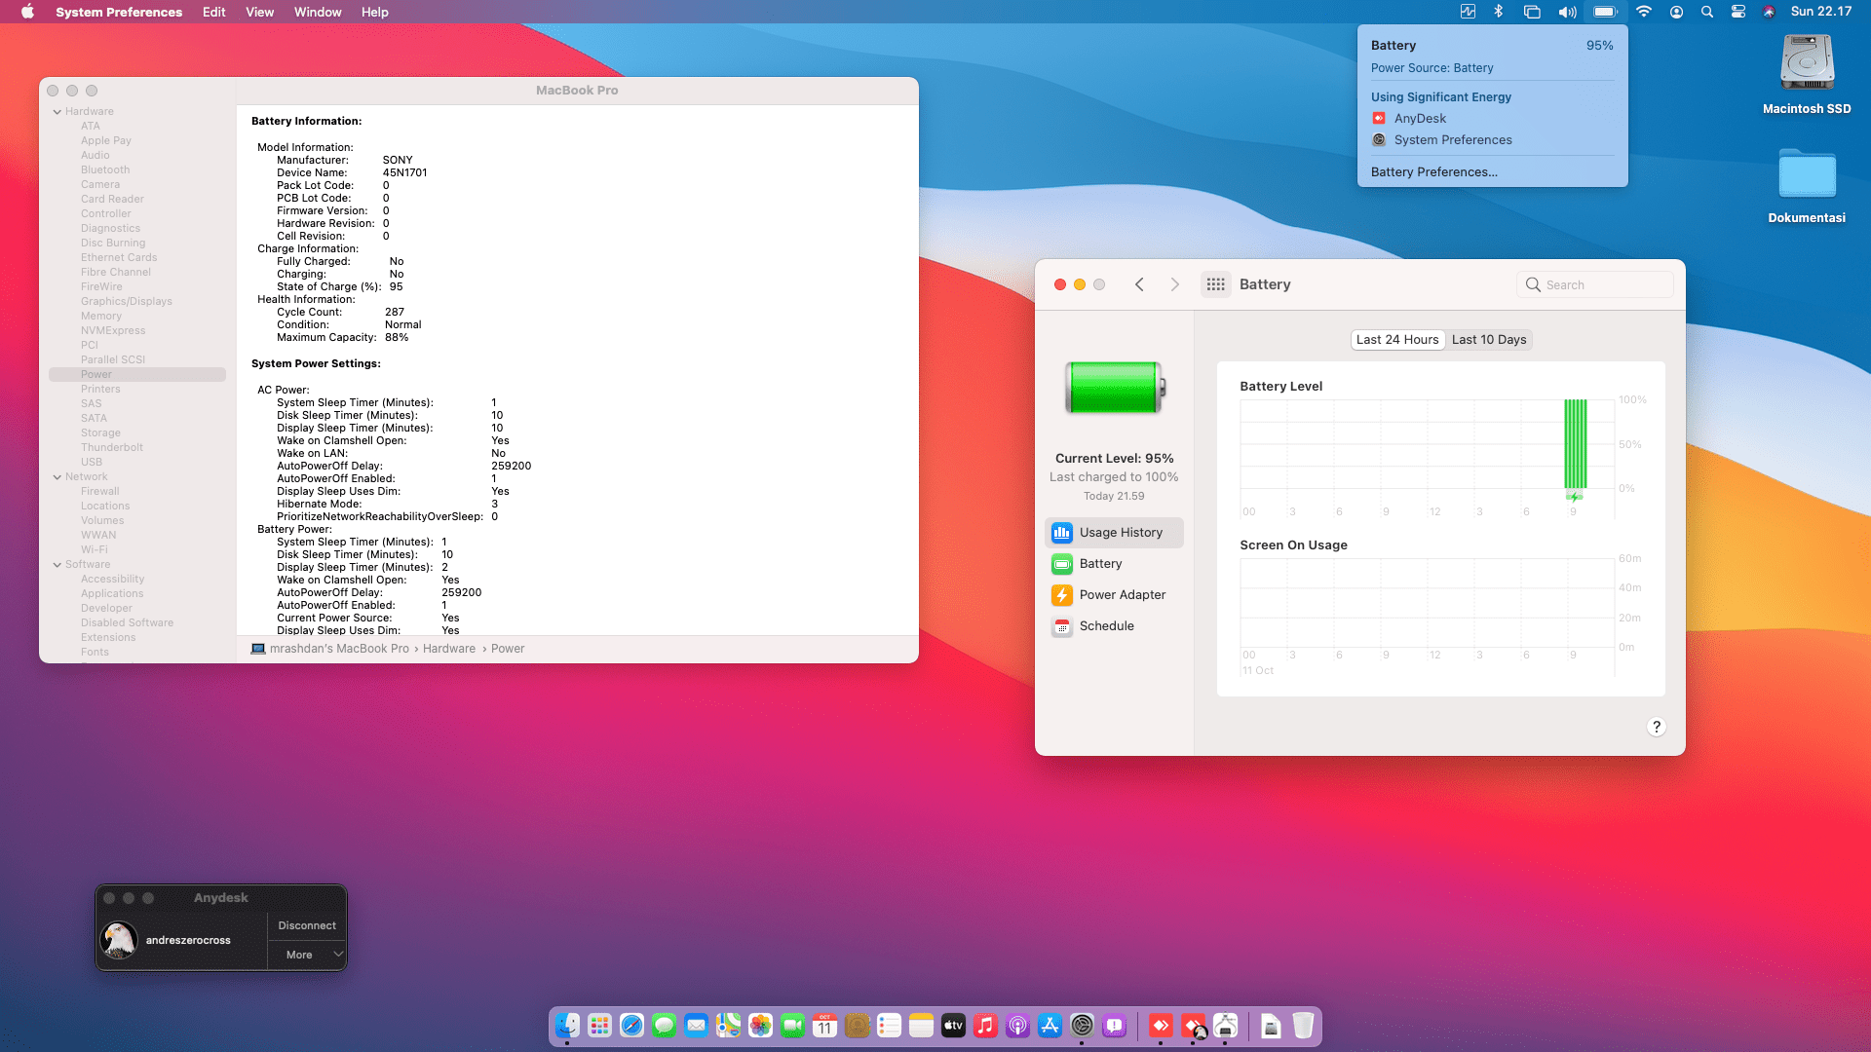Viewport: 1871px width, 1052px height.
Task: Open the Schedule settings pane
Action: [1106, 626]
